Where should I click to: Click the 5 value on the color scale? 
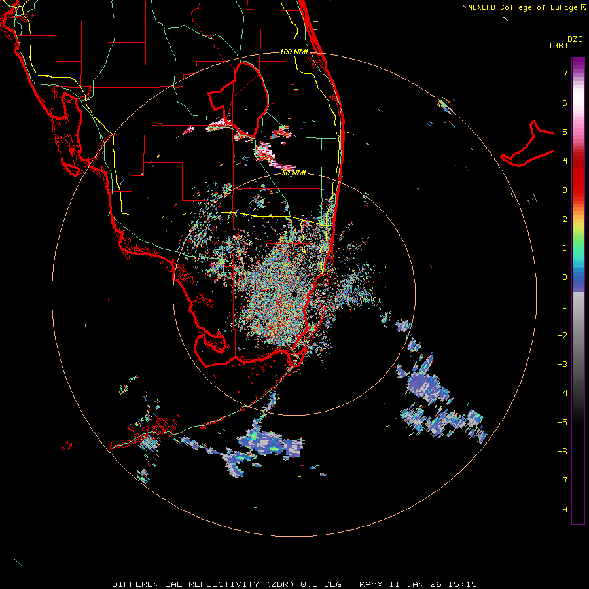[x=565, y=132]
